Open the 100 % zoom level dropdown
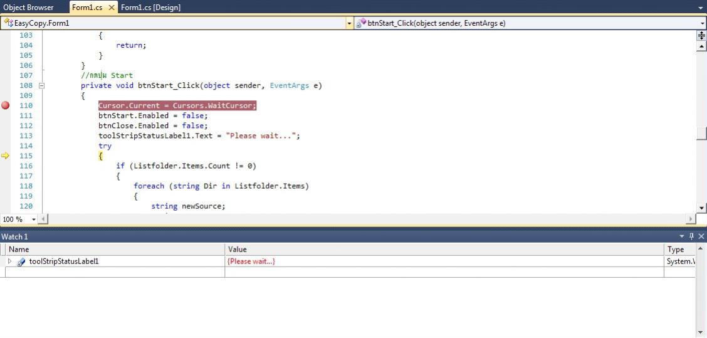707x338 pixels. 34,219
